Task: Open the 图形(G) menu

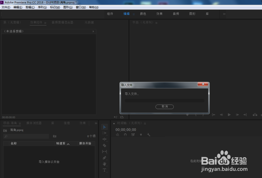Action: pos(68,7)
